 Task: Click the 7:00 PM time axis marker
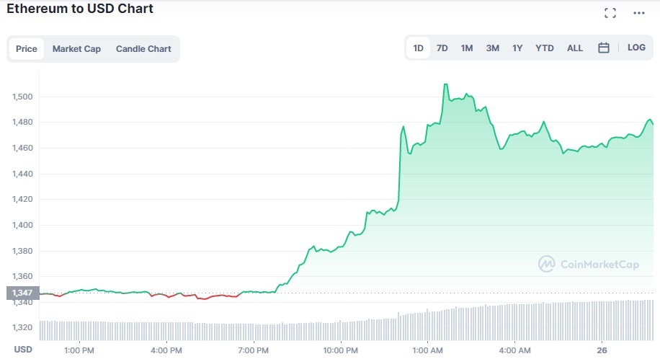[253, 350]
